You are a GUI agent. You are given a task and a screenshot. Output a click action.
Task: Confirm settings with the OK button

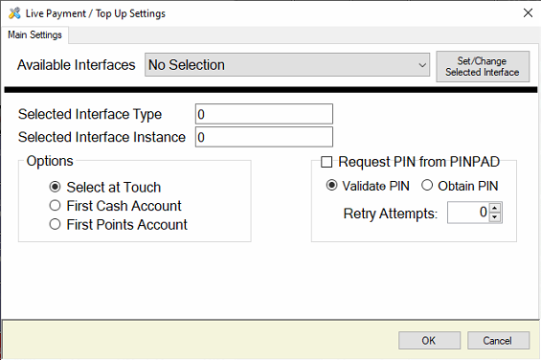point(429,341)
